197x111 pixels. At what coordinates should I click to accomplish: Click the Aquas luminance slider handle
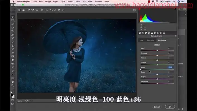pyautogui.click(x=141, y=70)
